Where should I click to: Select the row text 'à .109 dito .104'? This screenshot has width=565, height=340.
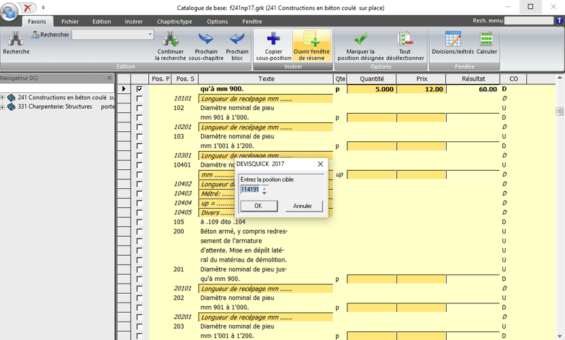(x=223, y=222)
